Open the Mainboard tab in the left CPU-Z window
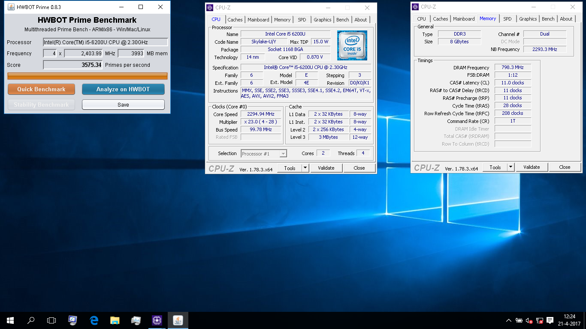 (x=258, y=20)
